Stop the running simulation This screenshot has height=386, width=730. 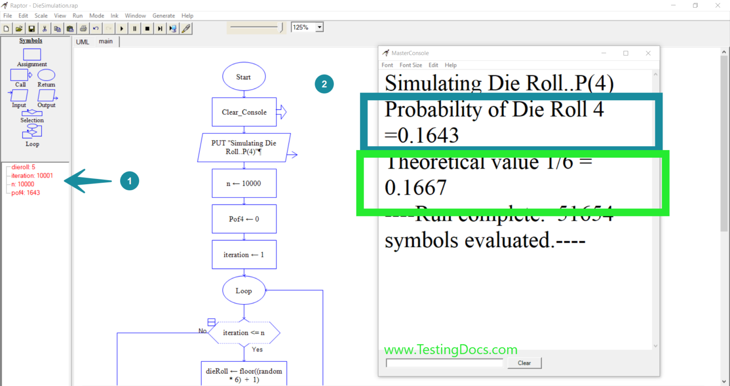pyautogui.click(x=147, y=28)
